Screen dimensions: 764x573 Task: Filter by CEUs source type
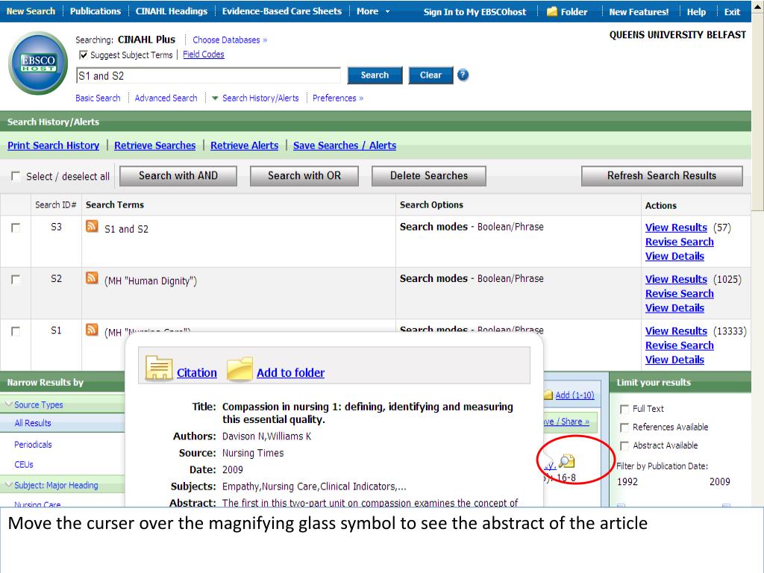point(24,464)
